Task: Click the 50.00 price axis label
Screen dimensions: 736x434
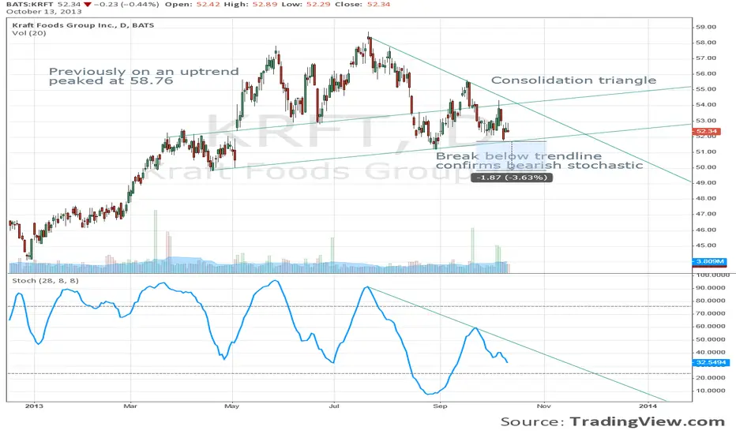Action: pyautogui.click(x=706, y=167)
